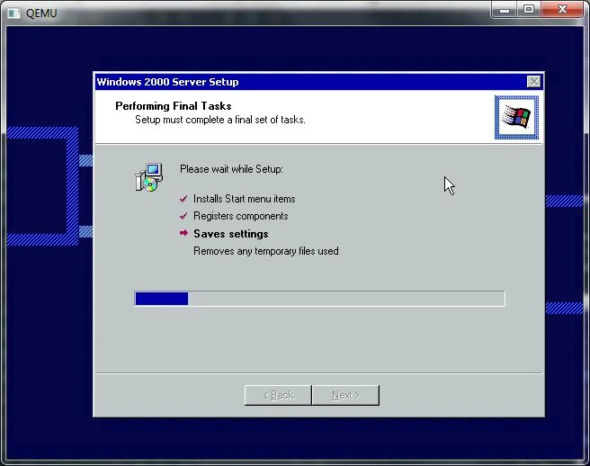Image resolution: width=590 pixels, height=466 pixels.
Task: Click the disabled Back button
Action: (278, 395)
